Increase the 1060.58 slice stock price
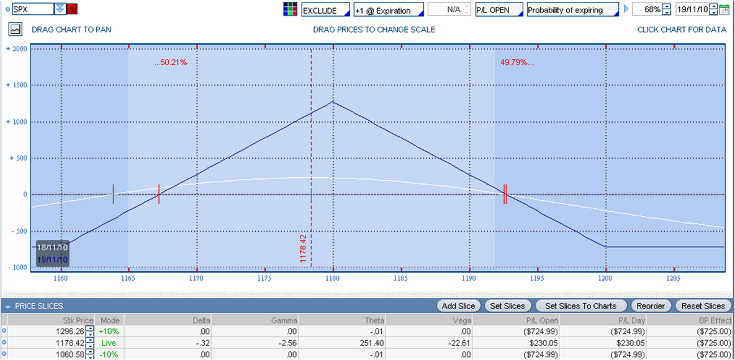This screenshot has width=735, height=360. click(x=90, y=352)
